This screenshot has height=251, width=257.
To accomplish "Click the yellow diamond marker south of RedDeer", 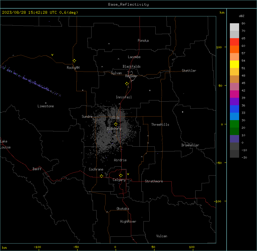I will click(127, 84).
